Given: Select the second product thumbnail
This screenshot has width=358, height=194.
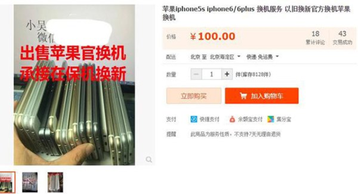Looking at the screenshot, I should (30, 182).
